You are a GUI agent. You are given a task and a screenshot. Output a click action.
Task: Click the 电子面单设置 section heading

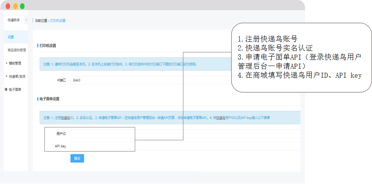point(49,99)
